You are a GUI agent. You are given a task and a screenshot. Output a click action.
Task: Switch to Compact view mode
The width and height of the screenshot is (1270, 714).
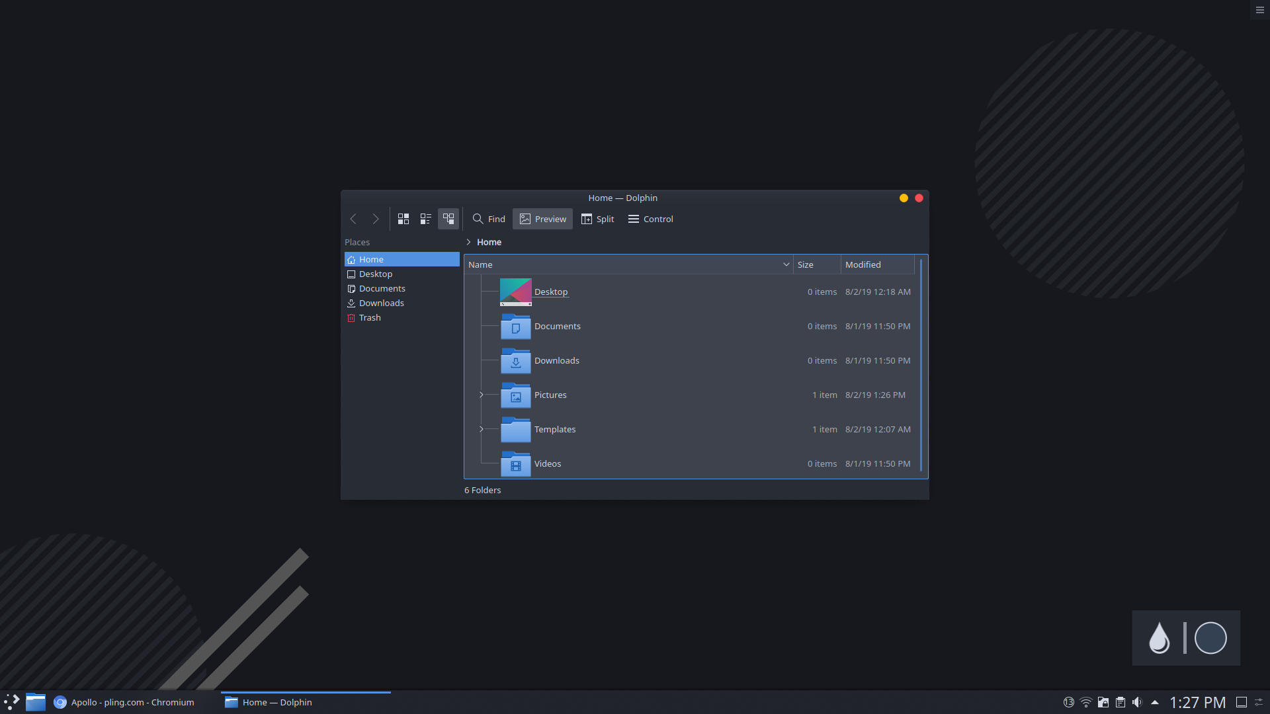[x=426, y=219]
